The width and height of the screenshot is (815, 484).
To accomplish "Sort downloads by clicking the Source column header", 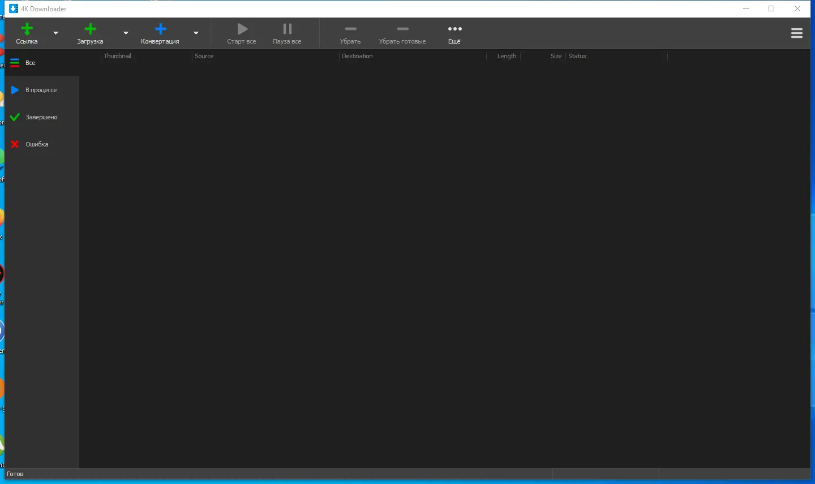I will (204, 56).
